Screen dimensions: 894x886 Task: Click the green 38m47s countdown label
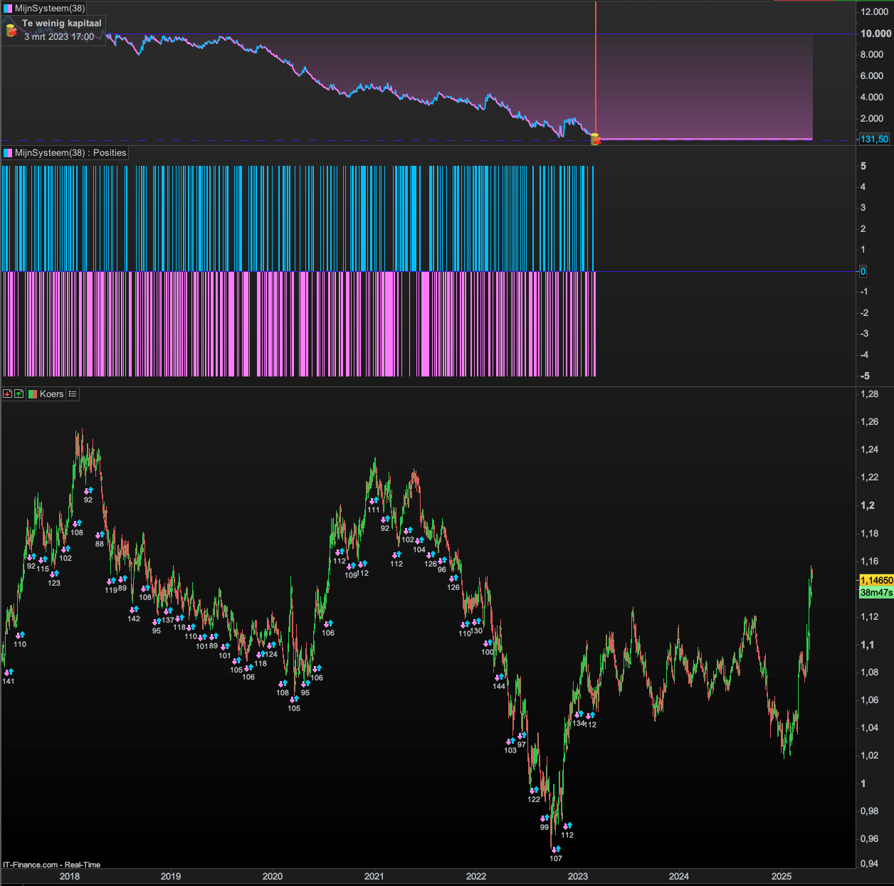[x=876, y=592]
